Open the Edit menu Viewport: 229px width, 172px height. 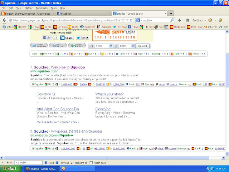[x=11, y=8]
